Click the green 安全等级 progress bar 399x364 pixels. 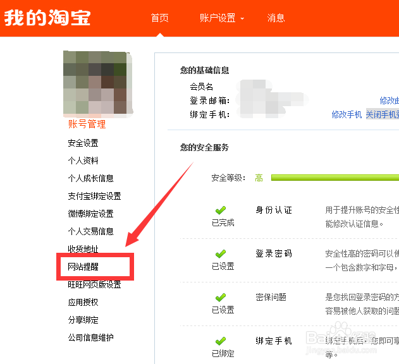pyautogui.click(x=335, y=178)
